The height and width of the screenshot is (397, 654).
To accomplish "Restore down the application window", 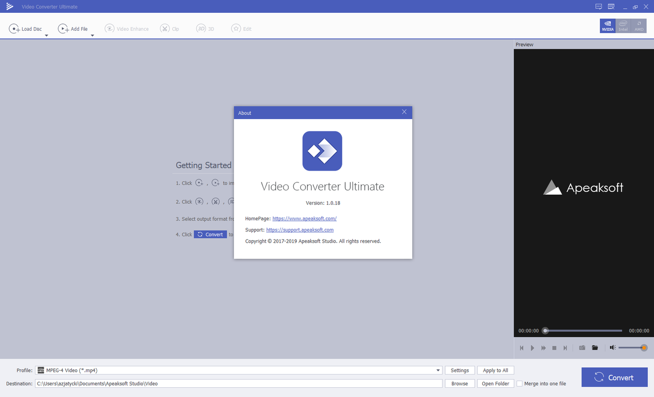I will pyautogui.click(x=635, y=7).
